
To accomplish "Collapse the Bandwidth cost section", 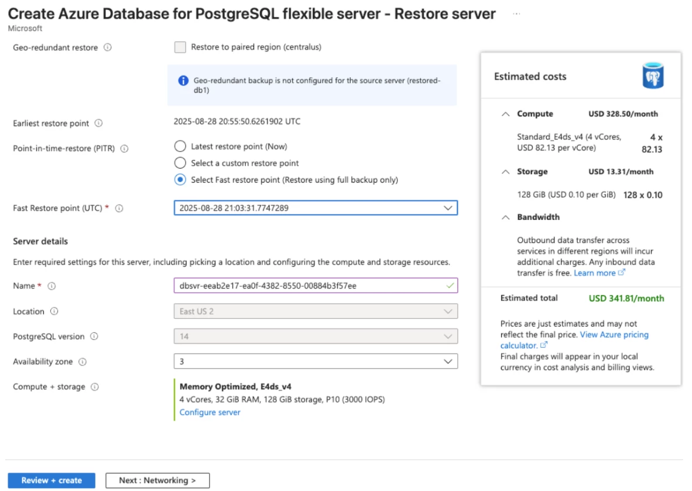I will [506, 218].
